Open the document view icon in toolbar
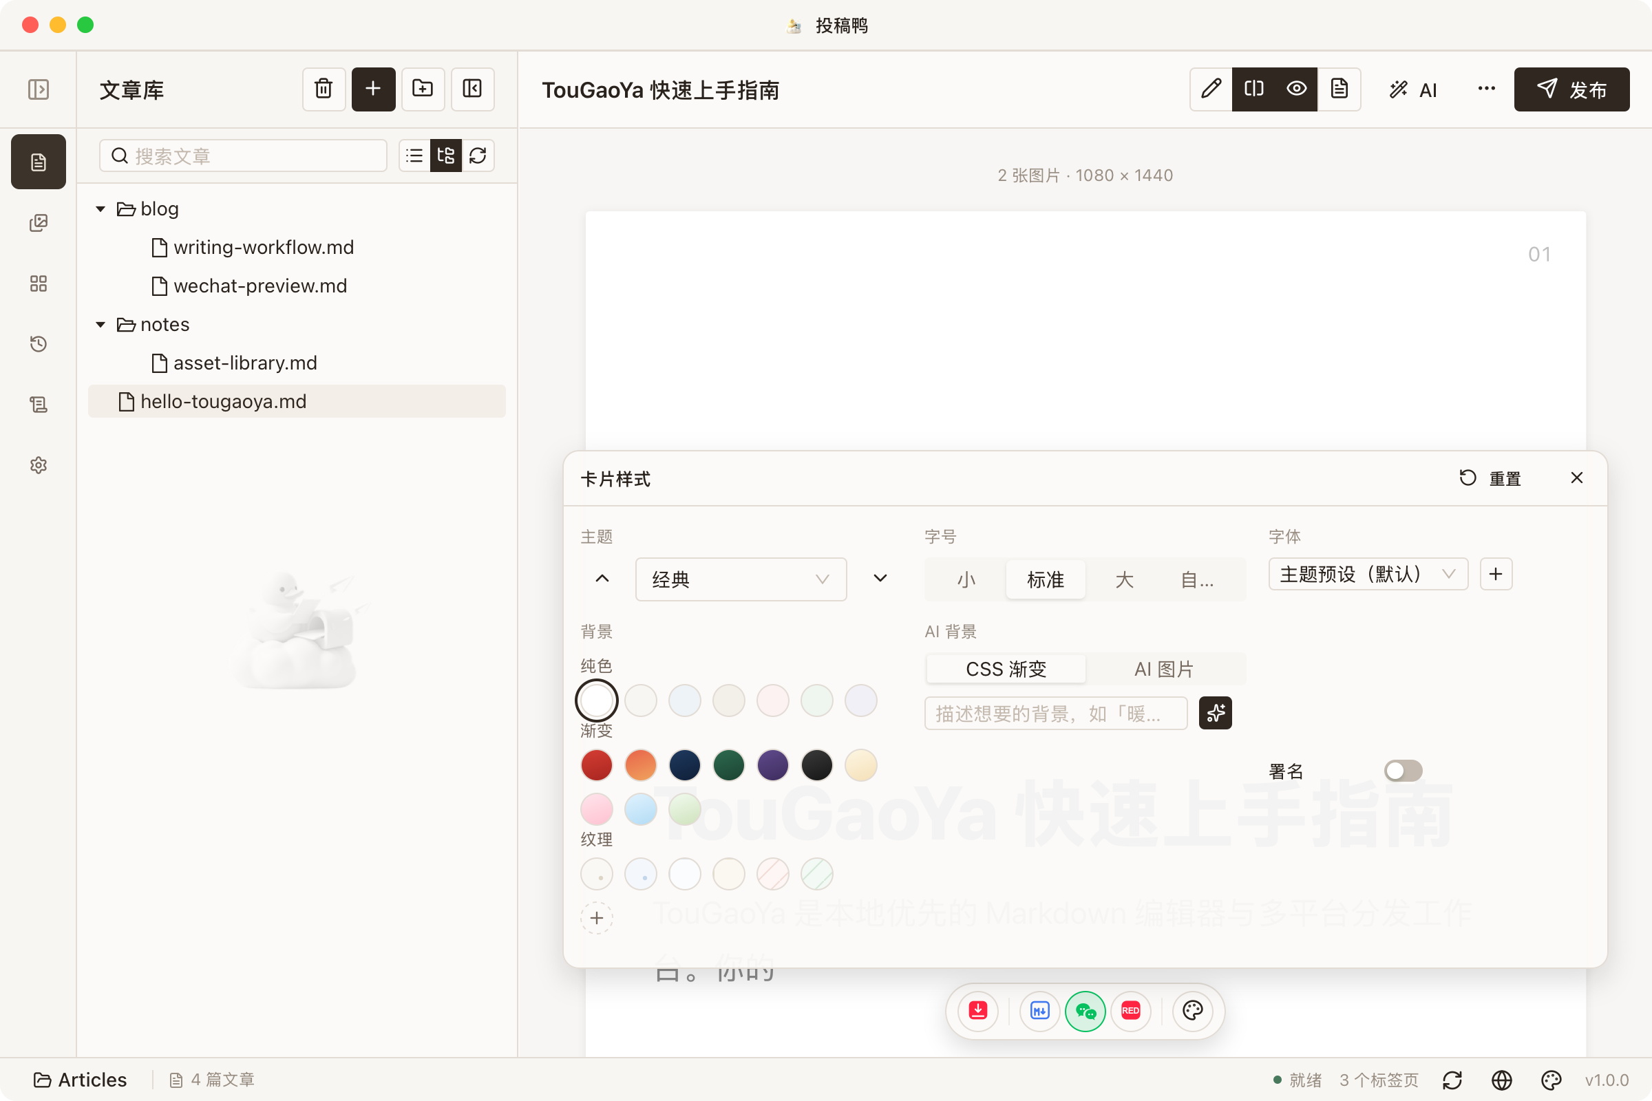This screenshot has width=1652, height=1101. click(1339, 89)
